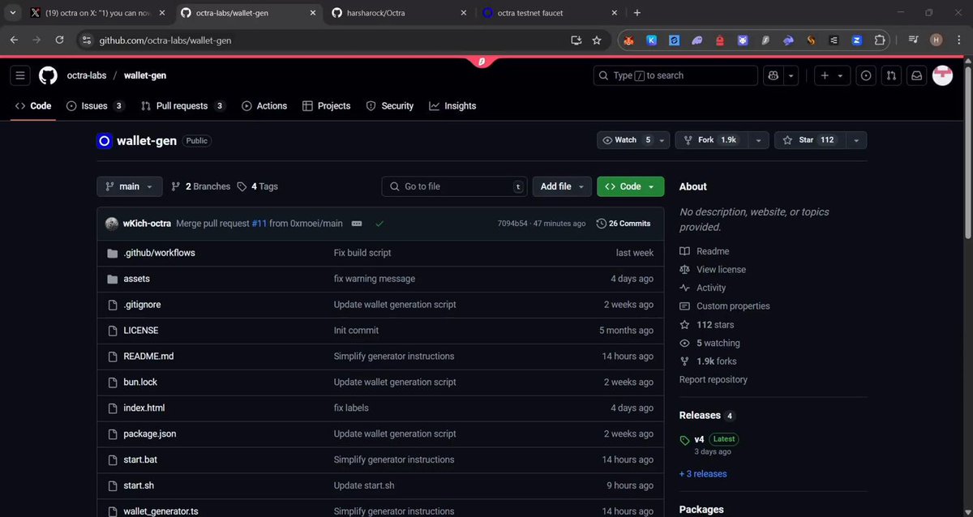Switch to the Code tab

pyautogui.click(x=33, y=106)
